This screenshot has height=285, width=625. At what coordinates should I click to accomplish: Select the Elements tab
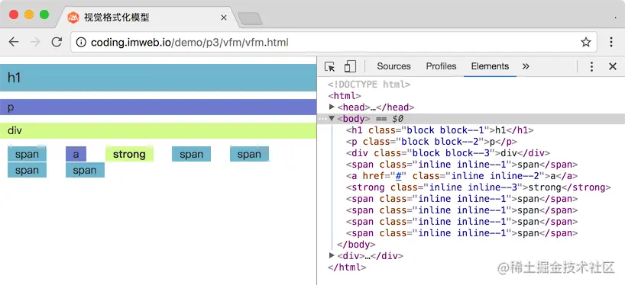pyautogui.click(x=490, y=66)
